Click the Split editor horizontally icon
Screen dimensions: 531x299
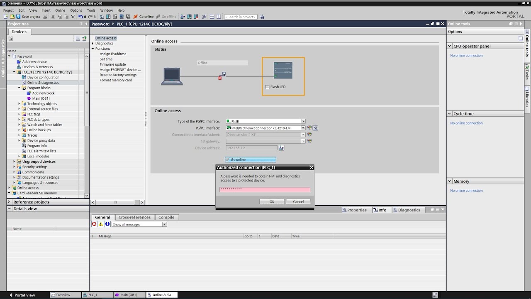[212, 17]
